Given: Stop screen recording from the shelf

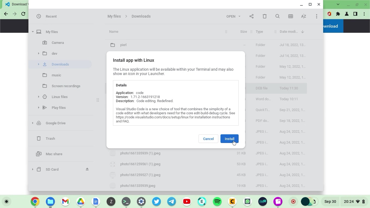Looking at the screenshot, I should [x=293, y=201].
